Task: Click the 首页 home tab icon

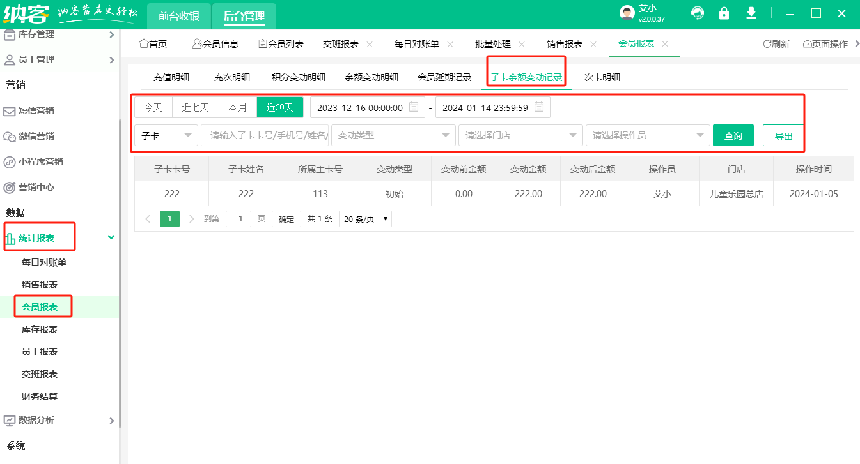Action: 143,44
